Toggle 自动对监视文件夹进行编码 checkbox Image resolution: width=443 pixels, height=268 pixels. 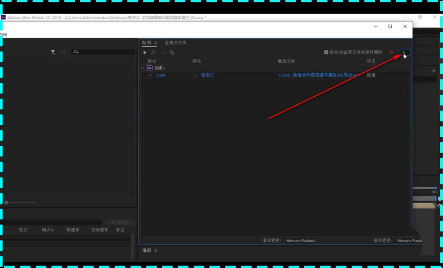pyautogui.click(x=326, y=52)
